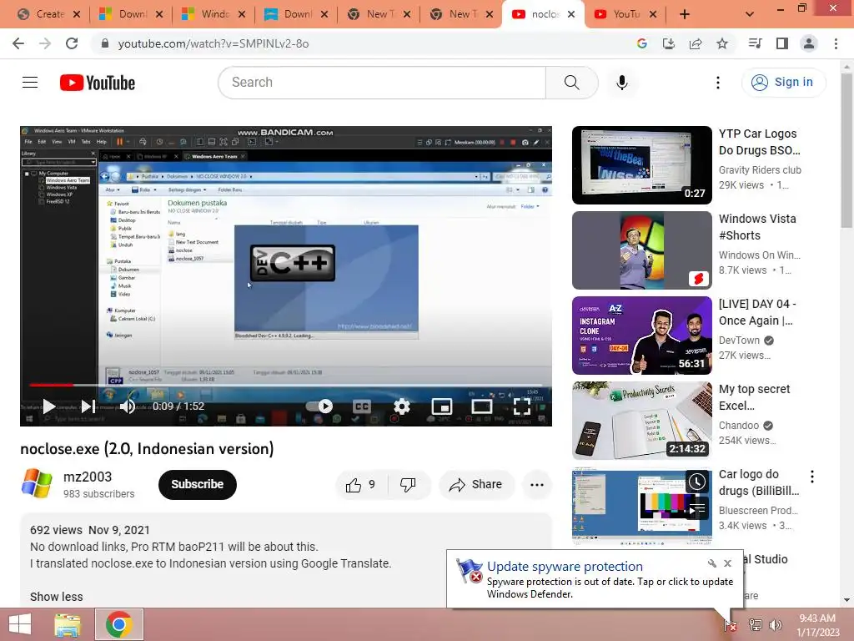Open My top secret Excel video title

(754, 396)
